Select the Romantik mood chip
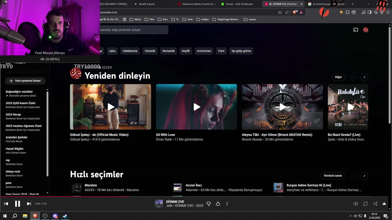The width and height of the screenshot is (392, 220). click(x=168, y=51)
